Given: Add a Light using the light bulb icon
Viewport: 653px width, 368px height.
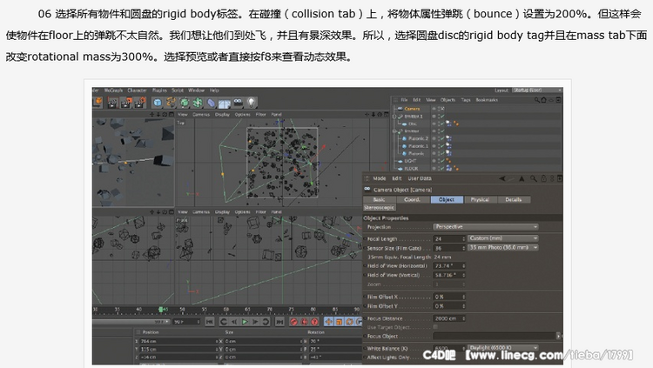Looking at the screenshot, I should tap(251, 102).
